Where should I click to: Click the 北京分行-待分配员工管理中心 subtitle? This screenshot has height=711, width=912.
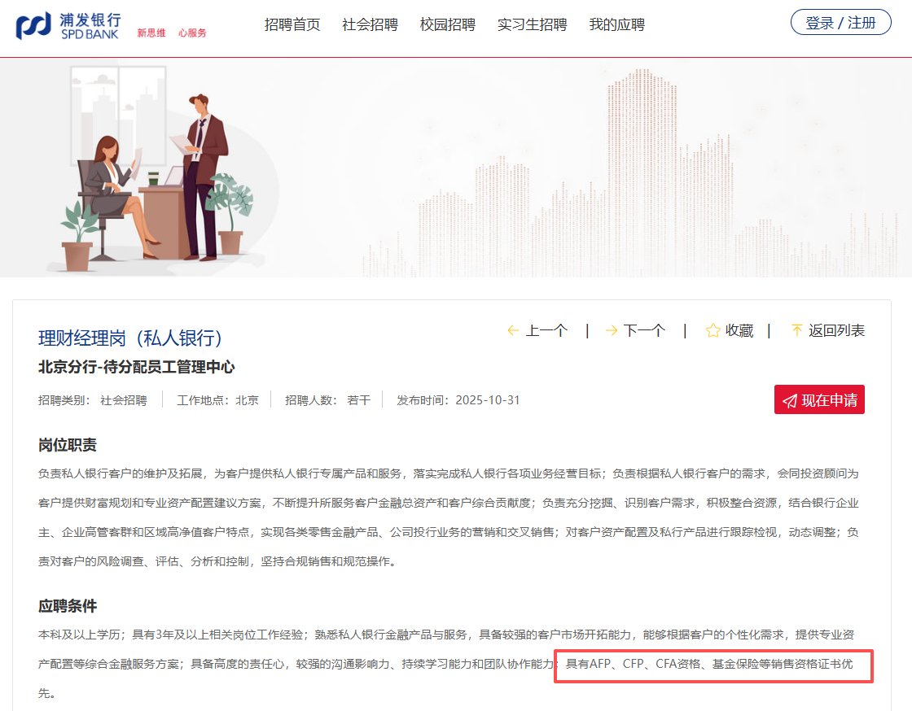137,367
